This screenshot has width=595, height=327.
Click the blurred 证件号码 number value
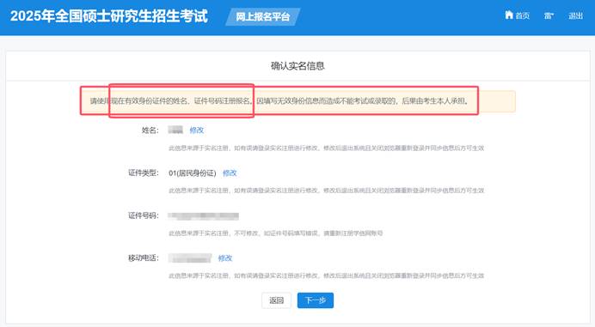204,216
